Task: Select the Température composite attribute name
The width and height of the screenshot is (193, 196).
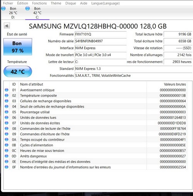Action: click(x=39, y=96)
